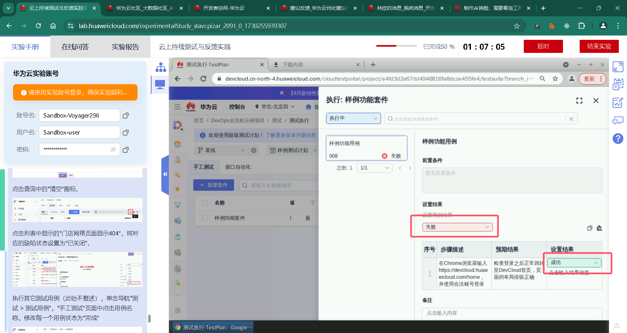Expand the 基线 branch dropdown
The height and width of the screenshot is (333, 627).
click(x=221, y=150)
